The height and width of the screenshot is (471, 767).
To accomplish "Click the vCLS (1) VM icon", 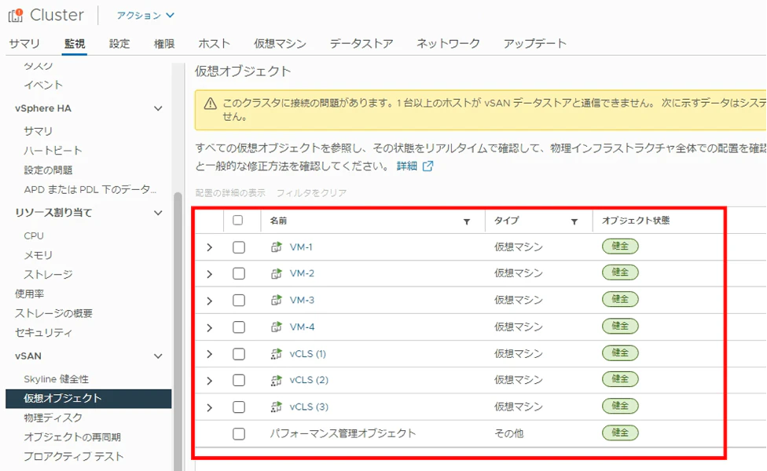I will point(277,354).
